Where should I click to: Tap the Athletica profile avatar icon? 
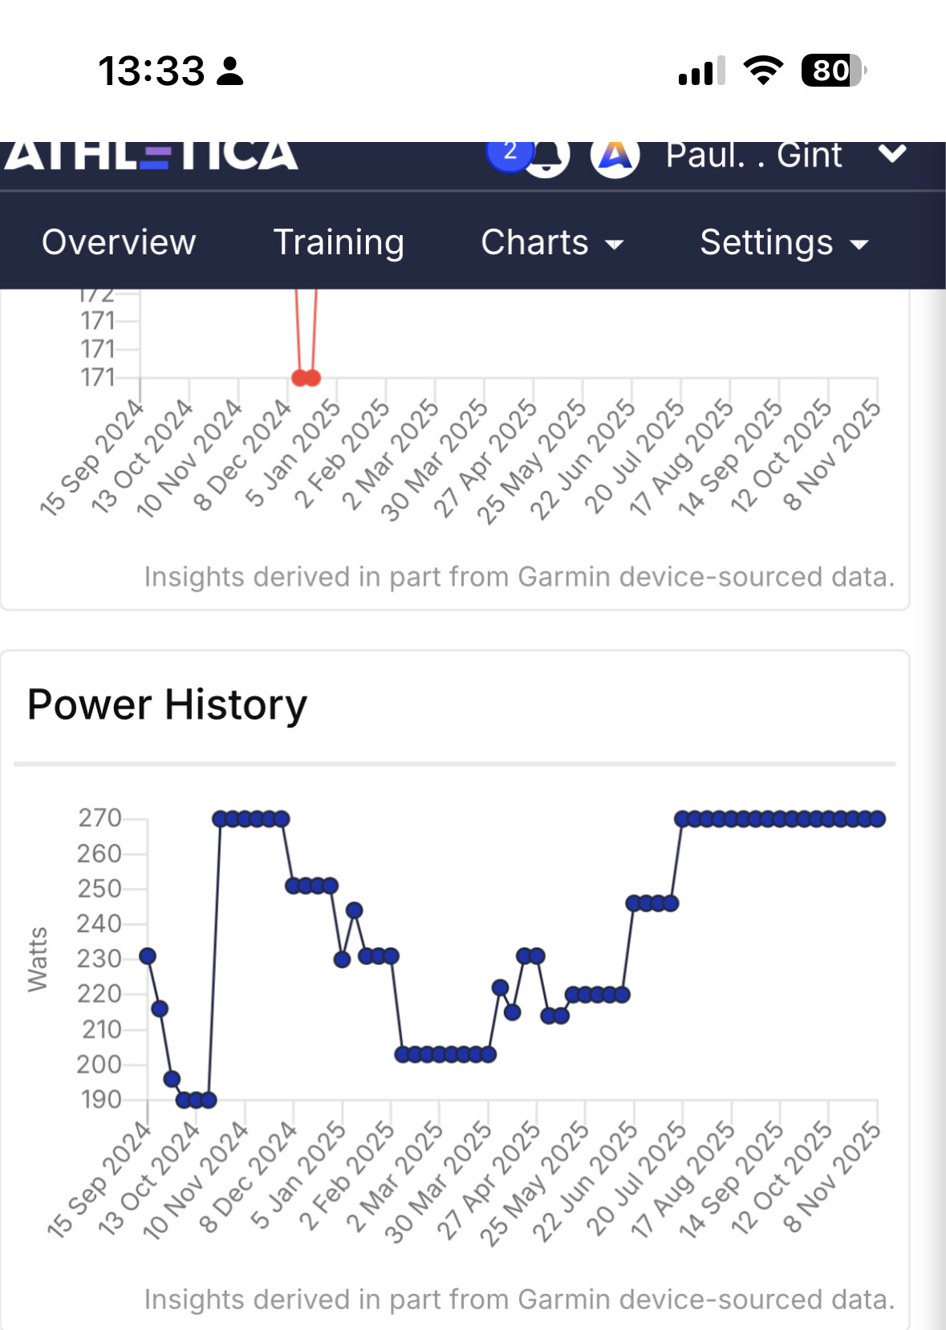(615, 156)
